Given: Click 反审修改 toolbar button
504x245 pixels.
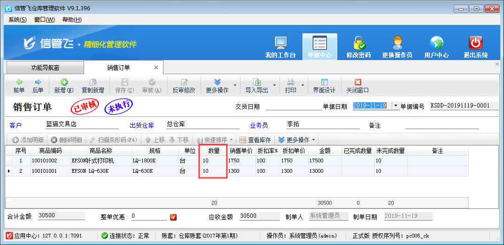Looking at the screenshot, I should click(184, 85).
